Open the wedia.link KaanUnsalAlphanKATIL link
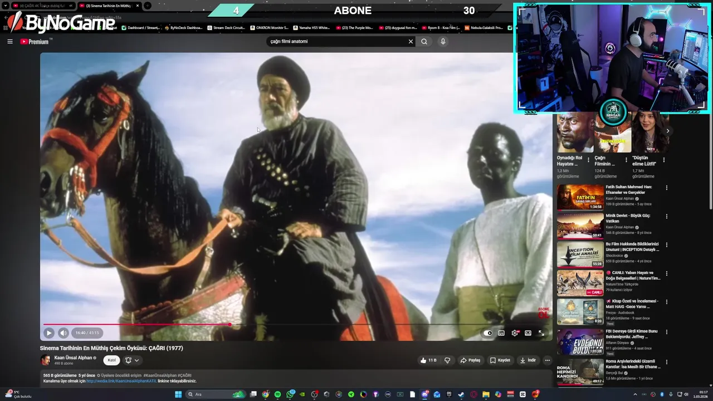The height and width of the screenshot is (401, 713). (121, 381)
